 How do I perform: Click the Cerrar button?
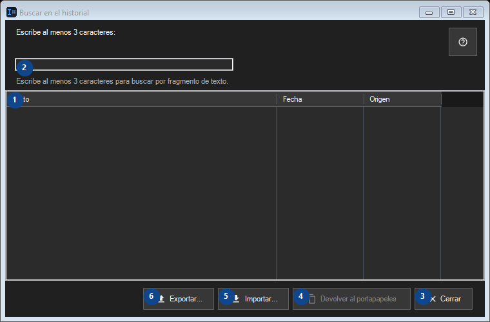tap(444, 299)
